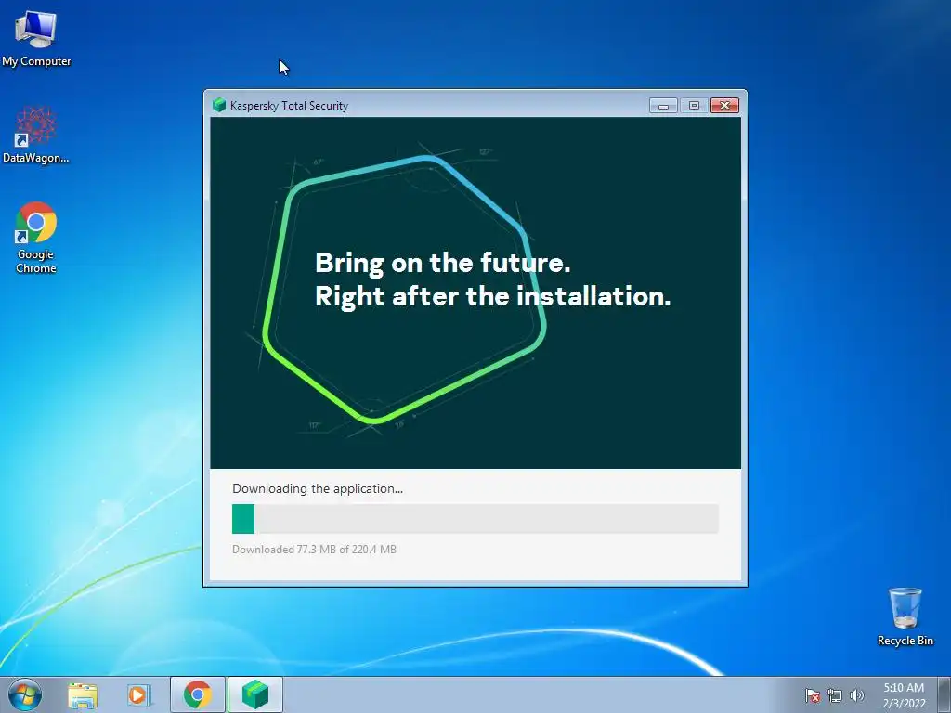Click the 'Downloading the application...' text
951x713 pixels.
pyautogui.click(x=318, y=488)
